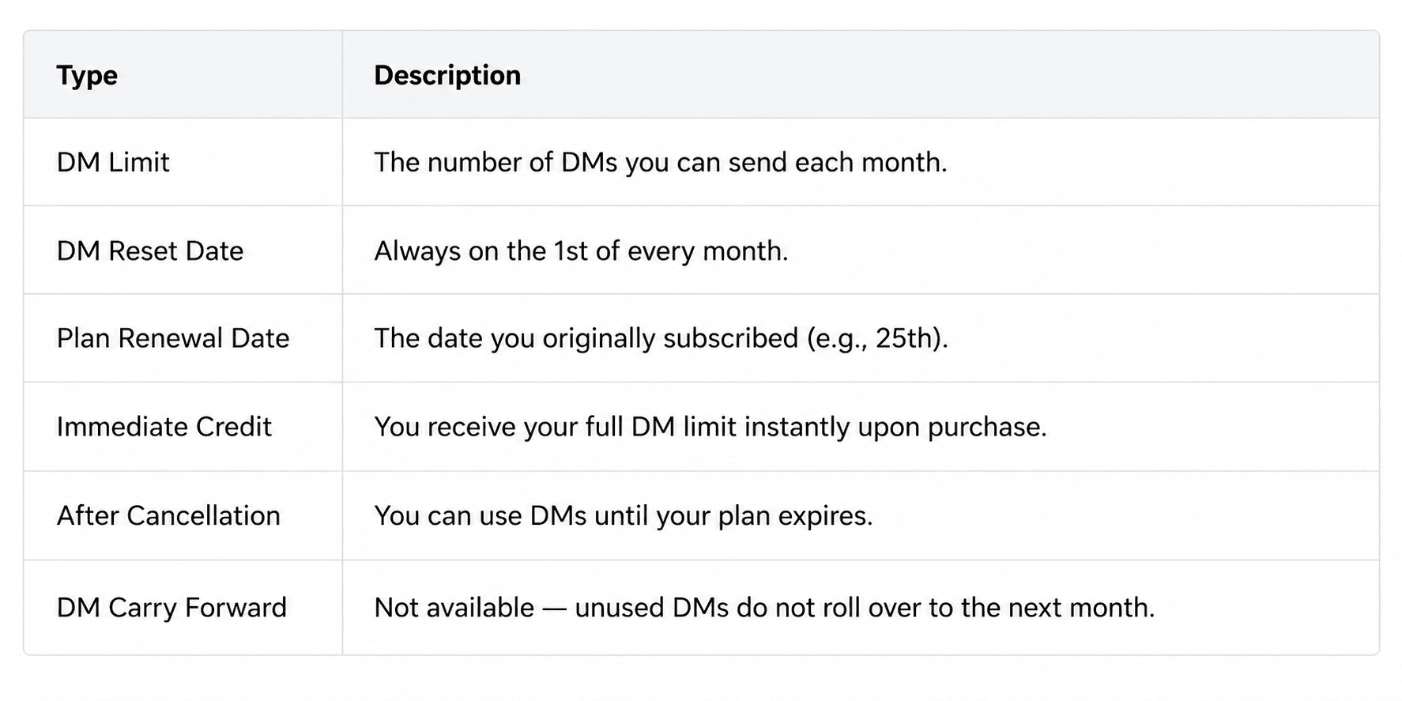
Task: Select the DM Reset Date cell
Action: tap(150, 251)
